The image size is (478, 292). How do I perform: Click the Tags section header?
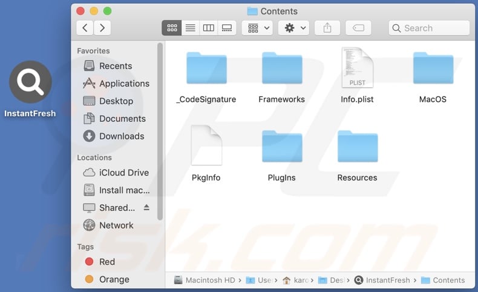[85, 247]
